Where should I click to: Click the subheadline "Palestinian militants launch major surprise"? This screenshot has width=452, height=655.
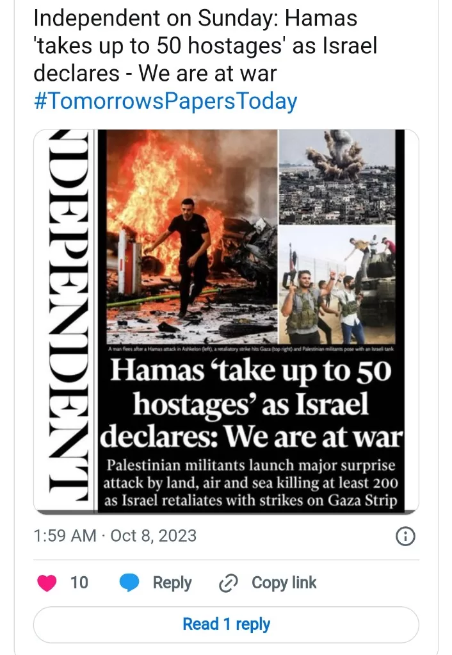(x=250, y=465)
